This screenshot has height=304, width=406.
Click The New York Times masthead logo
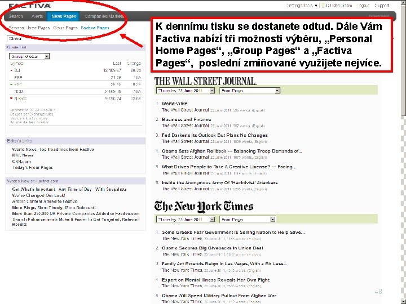(x=204, y=206)
